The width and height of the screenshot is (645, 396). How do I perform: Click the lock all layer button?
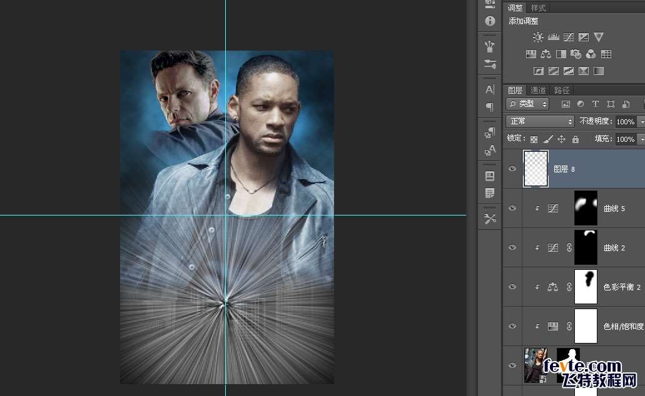click(x=576, y=139)
